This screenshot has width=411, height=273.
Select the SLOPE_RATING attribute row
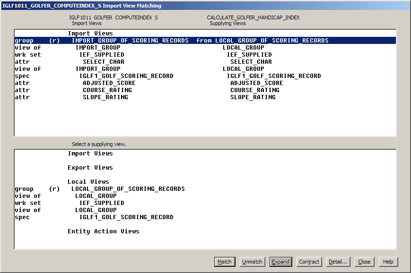click(x=105, y=97)
